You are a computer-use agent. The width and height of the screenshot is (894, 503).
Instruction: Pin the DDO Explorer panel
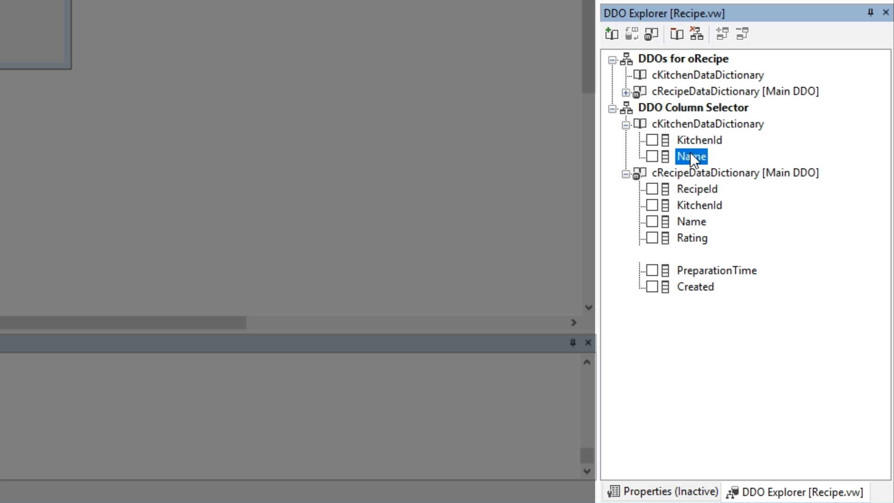[x=870, y=13]
